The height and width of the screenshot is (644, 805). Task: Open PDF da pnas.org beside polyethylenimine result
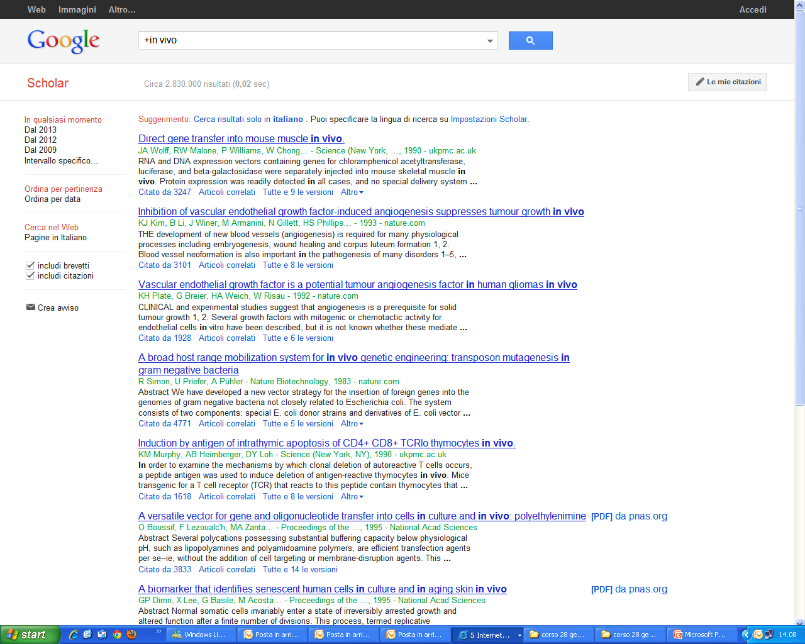coord(629,516)
